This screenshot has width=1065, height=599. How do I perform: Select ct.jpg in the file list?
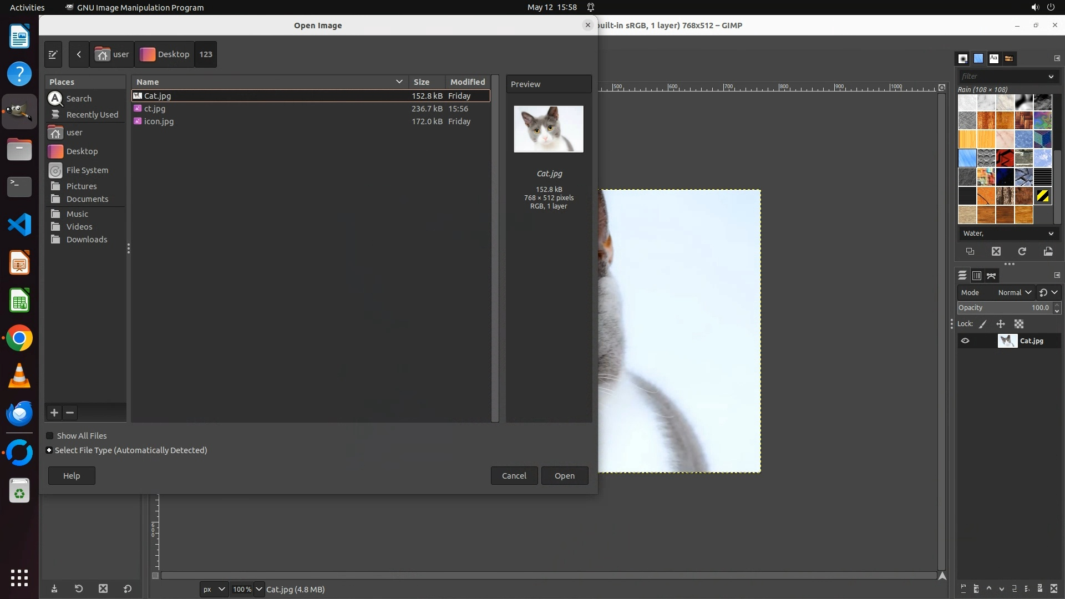pos(155,109)
